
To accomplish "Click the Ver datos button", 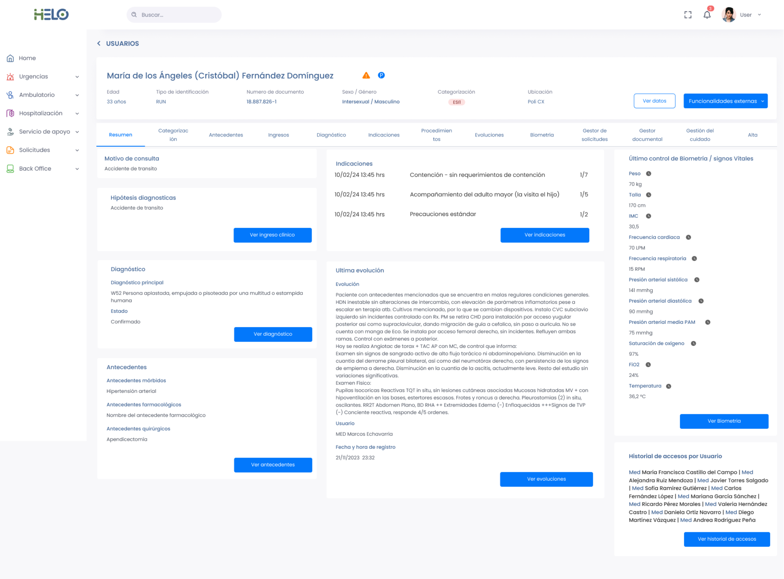I will [654, 101].
